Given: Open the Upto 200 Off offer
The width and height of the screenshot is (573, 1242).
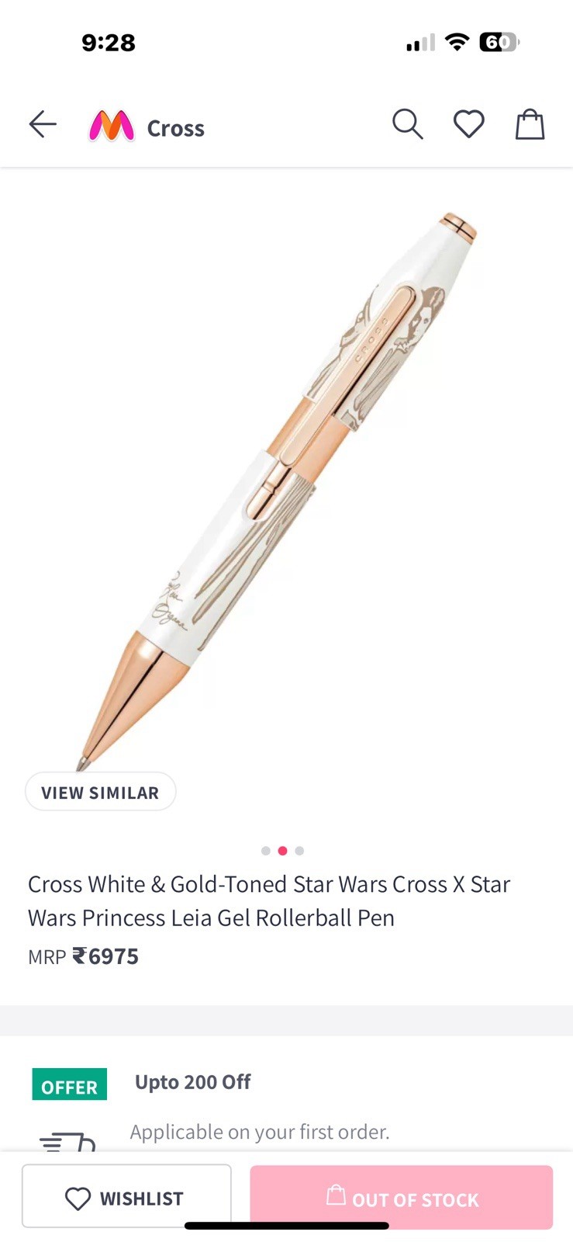Looking at the screenshot, I should tap(193, 1082).
